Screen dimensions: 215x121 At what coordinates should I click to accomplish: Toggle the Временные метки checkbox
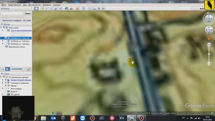pos(4,47)
